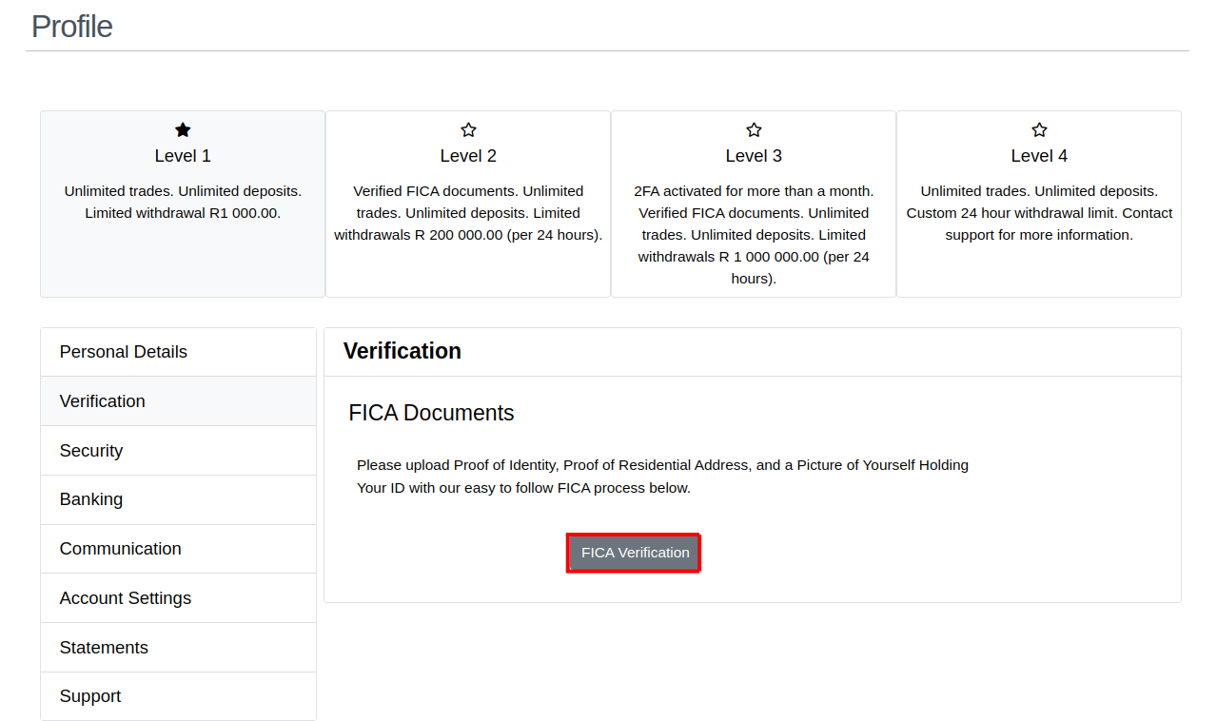Screen dimensions: 1217x721
Task: Click the Verification panel title
Action: 402,351
